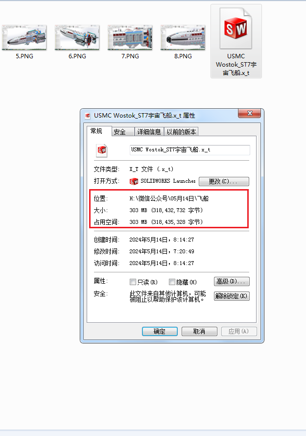
Task: Click the 应用(A) button
Action: [x=239, y=332]
